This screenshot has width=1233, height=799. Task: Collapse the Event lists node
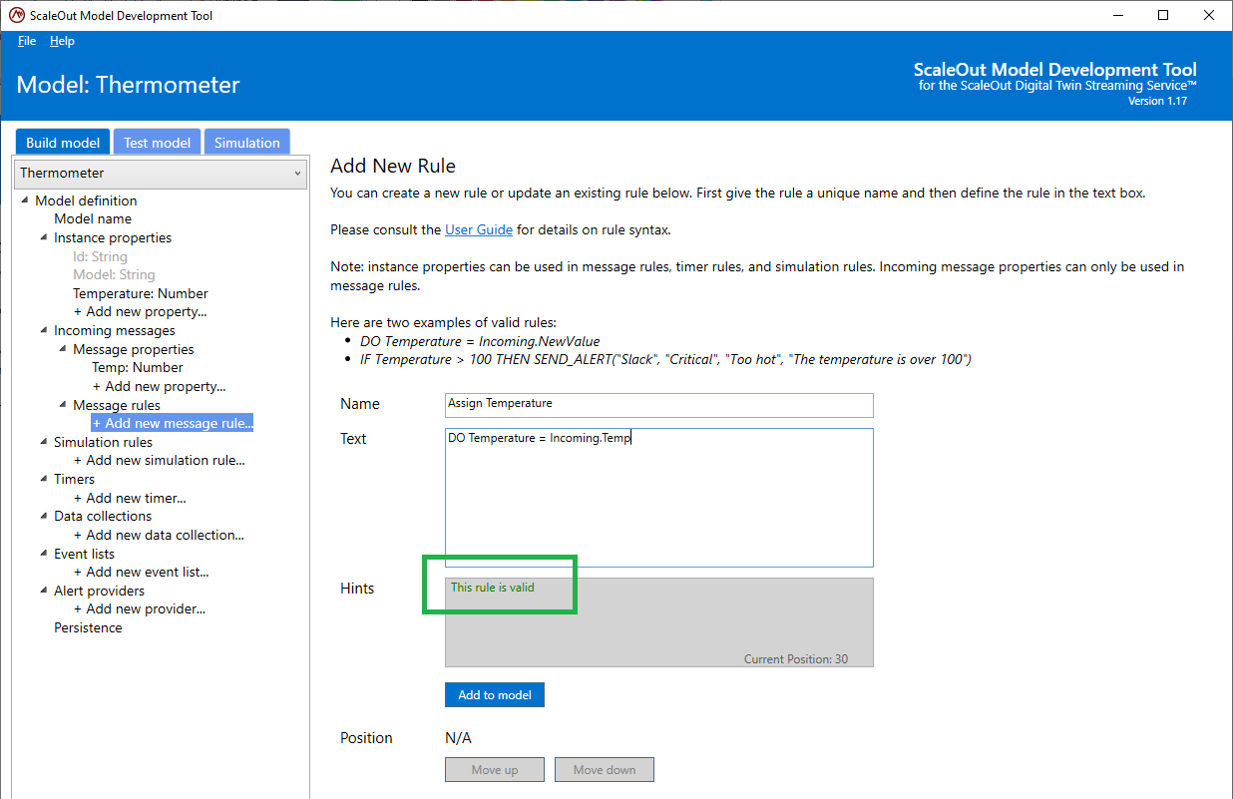(x=44, y=554)
